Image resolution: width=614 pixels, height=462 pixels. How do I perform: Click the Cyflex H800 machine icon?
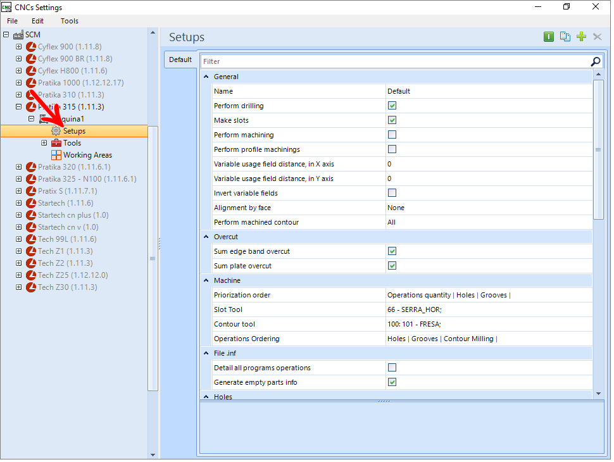click(31, 71)
